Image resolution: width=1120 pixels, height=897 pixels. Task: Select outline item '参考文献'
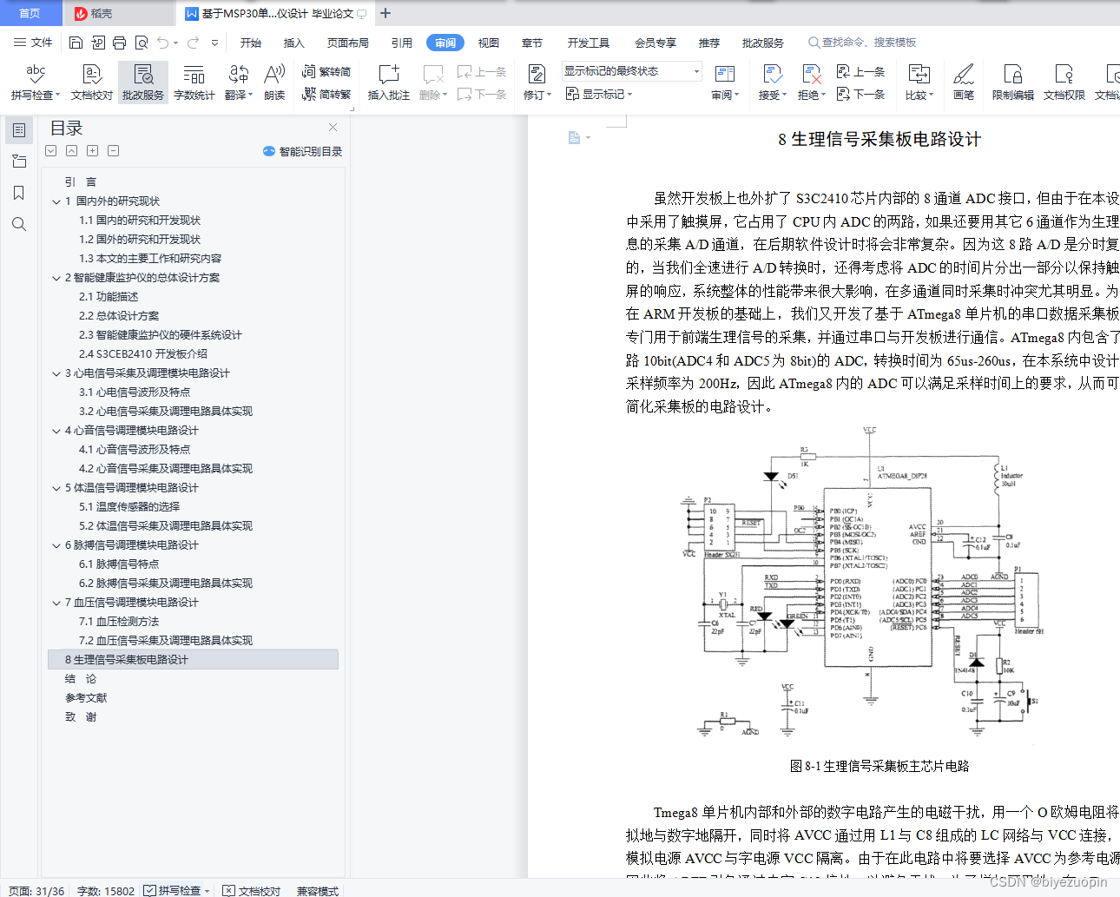(86, 698)
